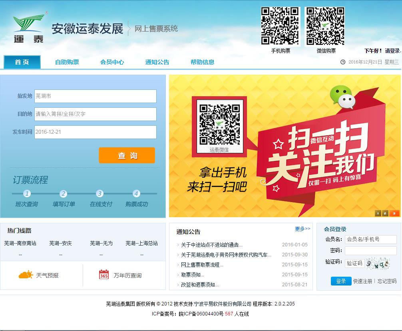Click the date 2016-01-05 beside first notice
The width and height of the screenshot is (402, 331).
pos(295,245)
